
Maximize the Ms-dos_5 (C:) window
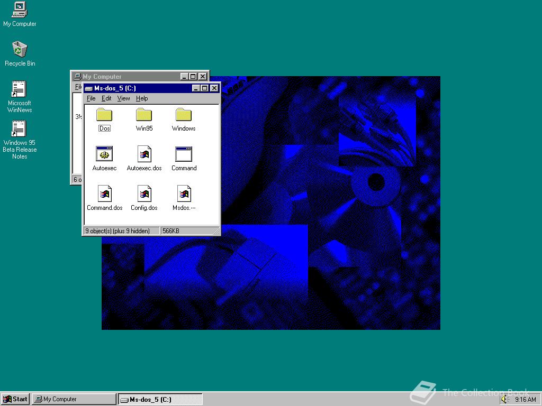(204, 88)
